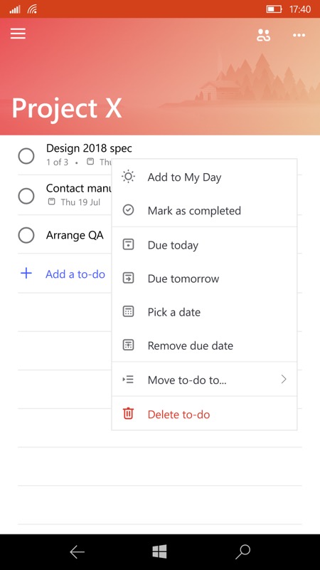Click the sun icon for My Day
Viewport: 320px width, 570px height.
pyautogui.click(x=129, y=177)
